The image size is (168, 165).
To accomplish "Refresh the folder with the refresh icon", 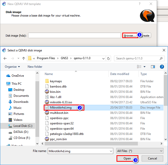I will pyautogui.click(x=108, y=58).
